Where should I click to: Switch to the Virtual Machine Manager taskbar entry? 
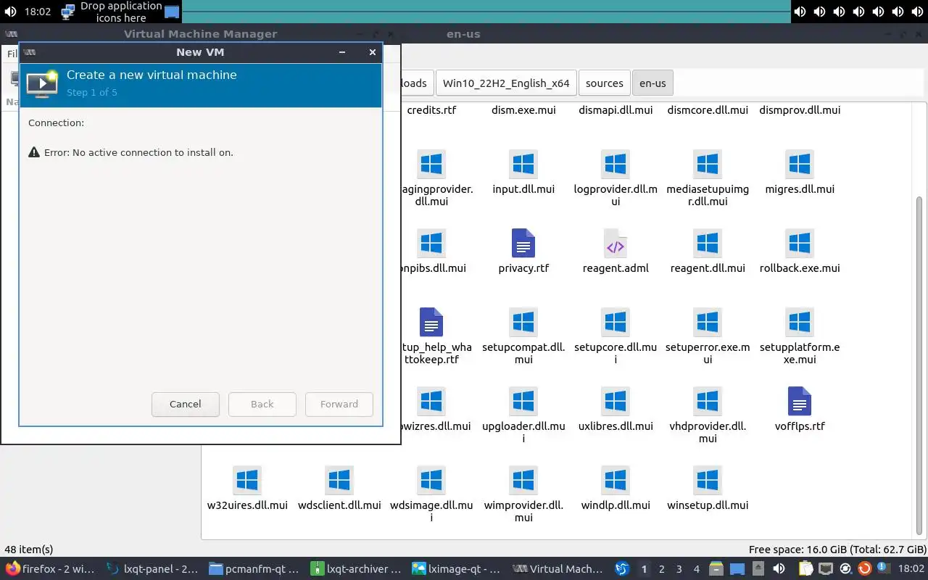click(559, 569)
